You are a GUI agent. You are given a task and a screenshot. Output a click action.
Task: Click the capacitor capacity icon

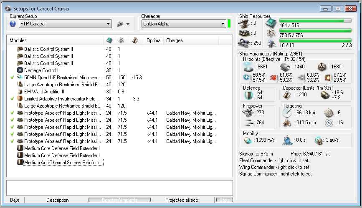click(287, 95)
